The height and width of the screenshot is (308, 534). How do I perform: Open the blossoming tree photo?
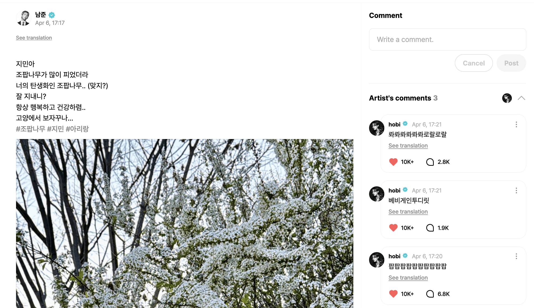(x=185, y=224)
